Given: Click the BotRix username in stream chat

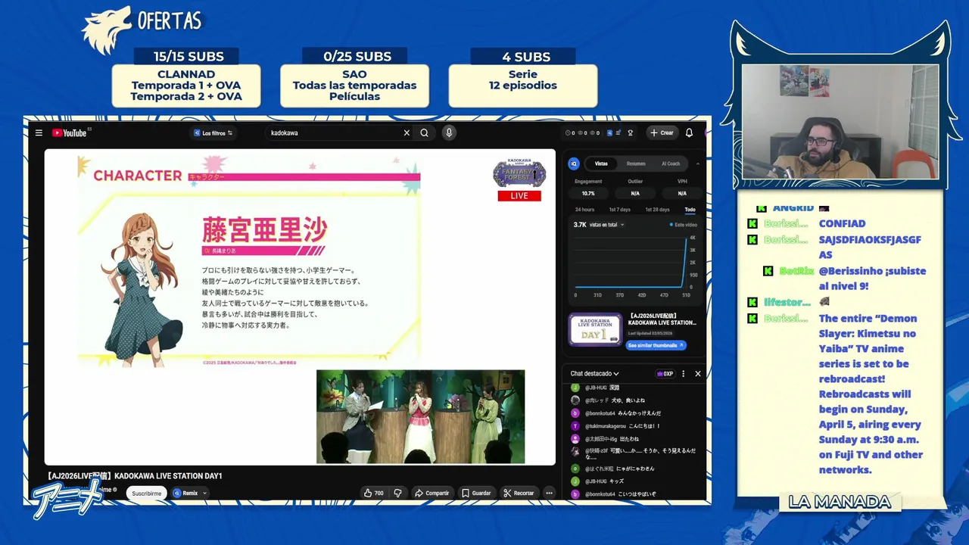Looking at the screenshot, I should (796, 270).
